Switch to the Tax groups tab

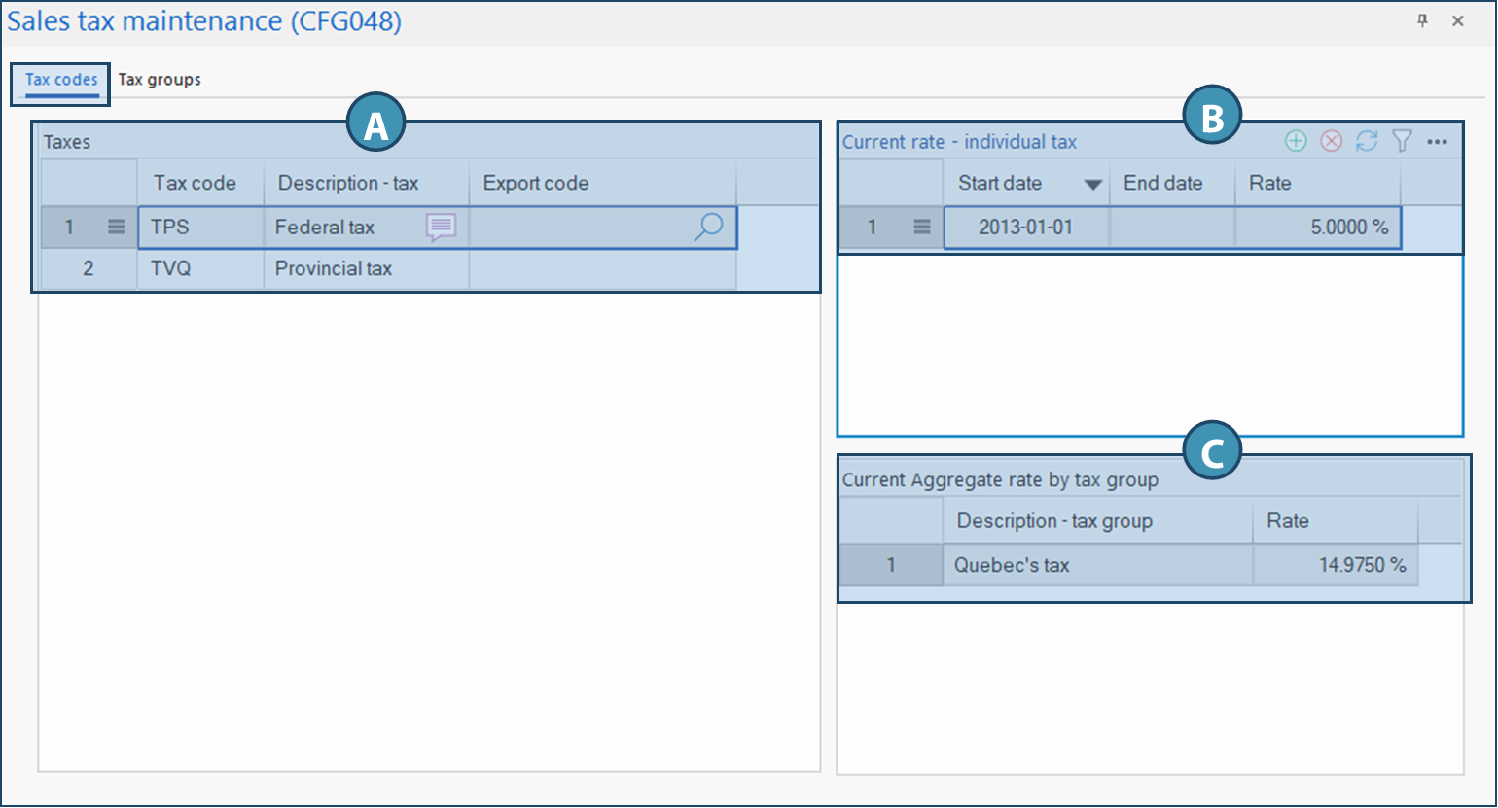pos(160,80)
